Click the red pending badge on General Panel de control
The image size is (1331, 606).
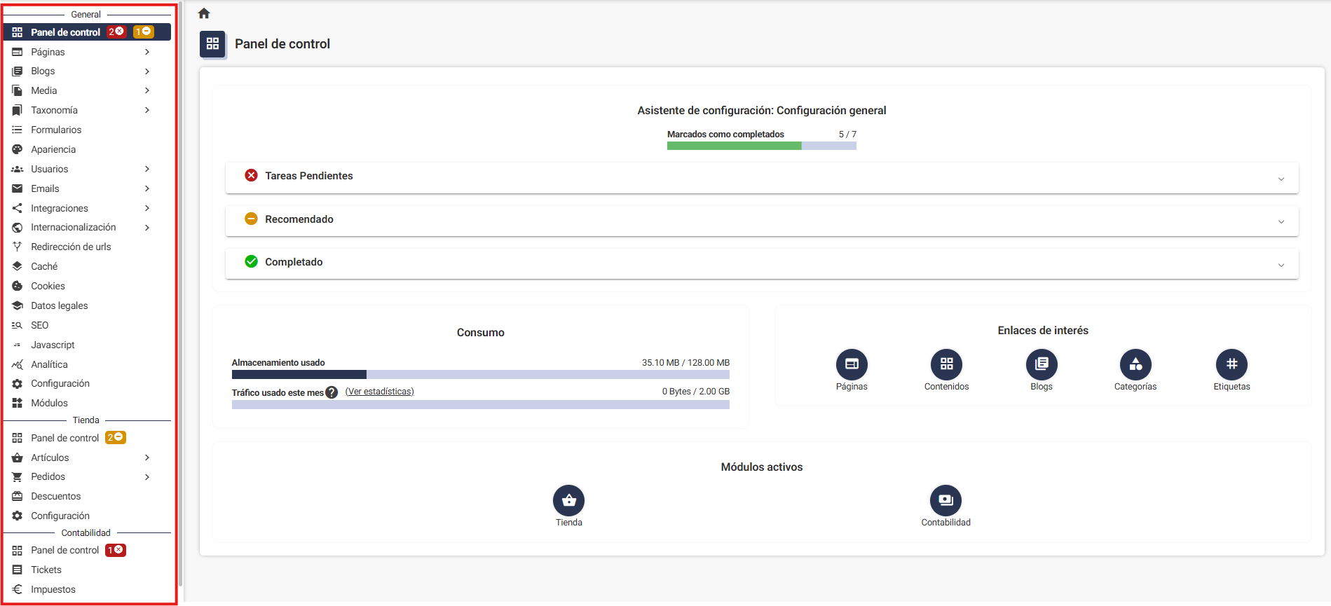point(116,32)
